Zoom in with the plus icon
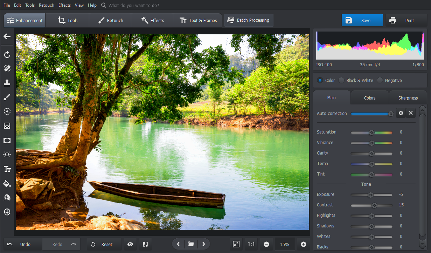The height and width of the screenshot is (253, 431). coord(304,244)
